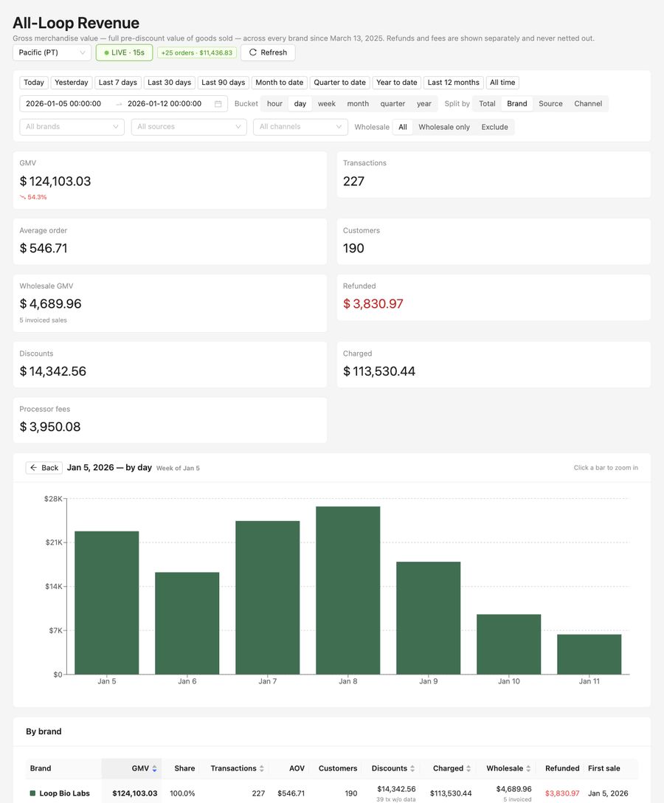Image resolution: width=664 pixels, height=803 pixels.
Task: Split by Total
Action: pyautogui.click(x=488, y=103)
